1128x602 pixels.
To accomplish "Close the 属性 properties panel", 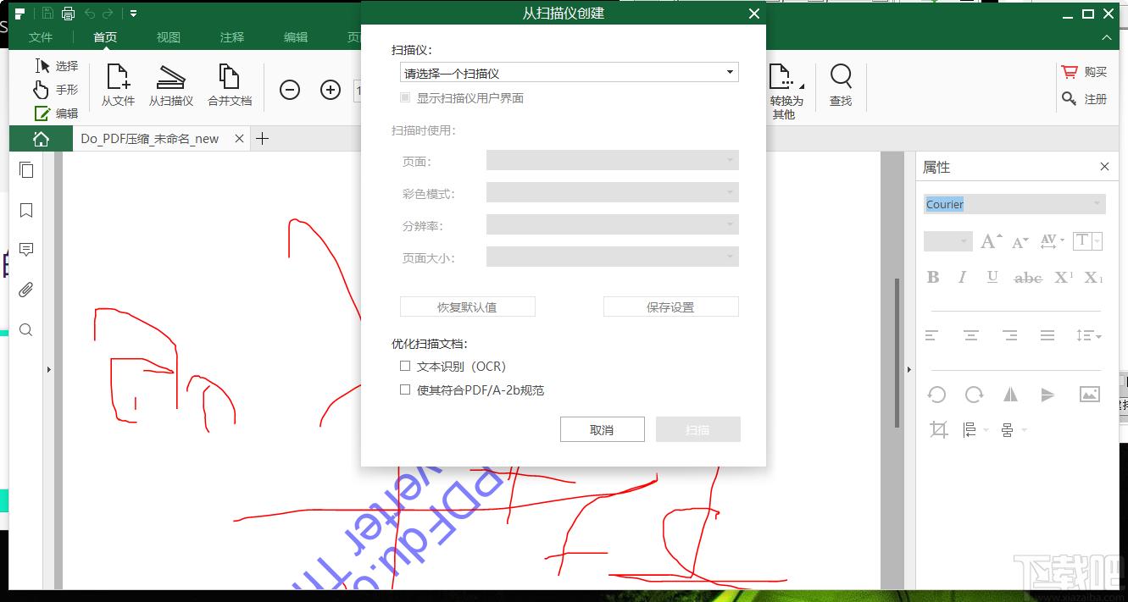I will [x=1104, y=167].
